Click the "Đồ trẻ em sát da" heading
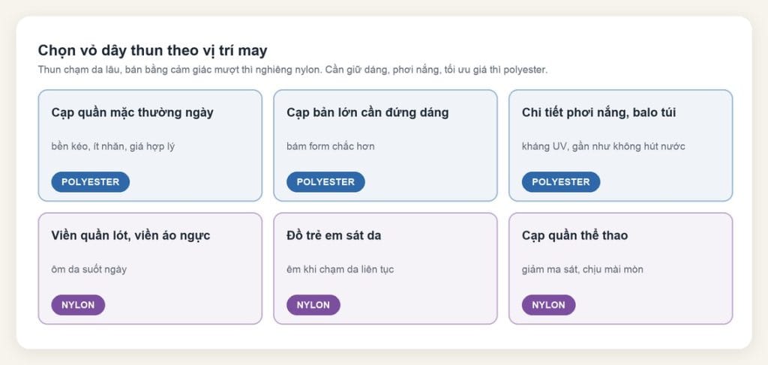The image size is (768, 365). (334, 236)
